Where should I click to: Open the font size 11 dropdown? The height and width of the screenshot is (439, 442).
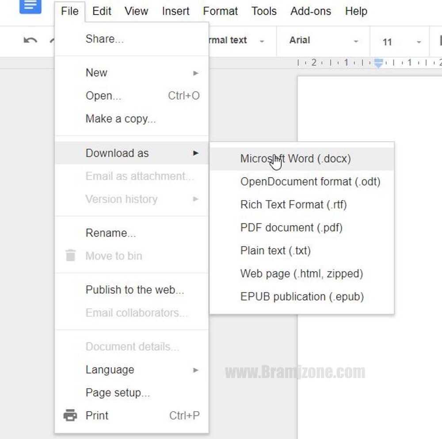tap(400, 42)
